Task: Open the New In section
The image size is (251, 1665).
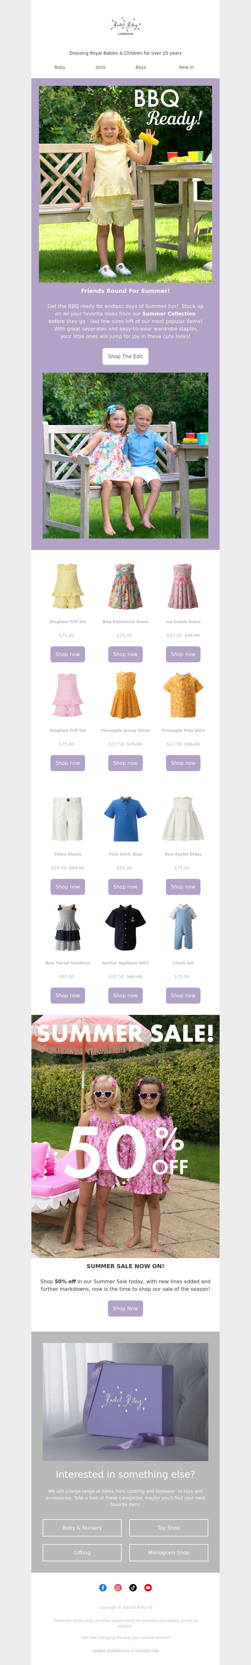Action: coord(186,67)
